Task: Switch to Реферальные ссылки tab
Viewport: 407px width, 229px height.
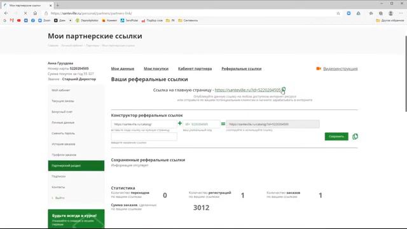Action: [242, 69]
